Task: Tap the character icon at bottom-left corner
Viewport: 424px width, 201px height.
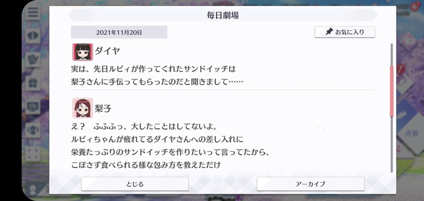Action: (x=33, y=190)
